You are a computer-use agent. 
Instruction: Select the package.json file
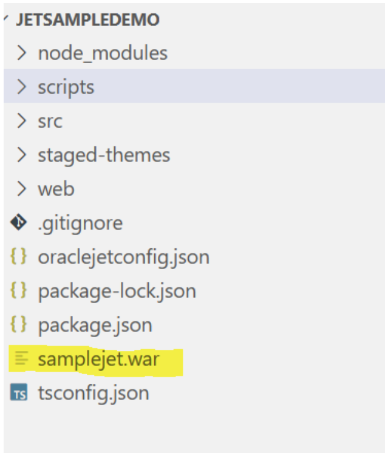click(x=95, y=325)
